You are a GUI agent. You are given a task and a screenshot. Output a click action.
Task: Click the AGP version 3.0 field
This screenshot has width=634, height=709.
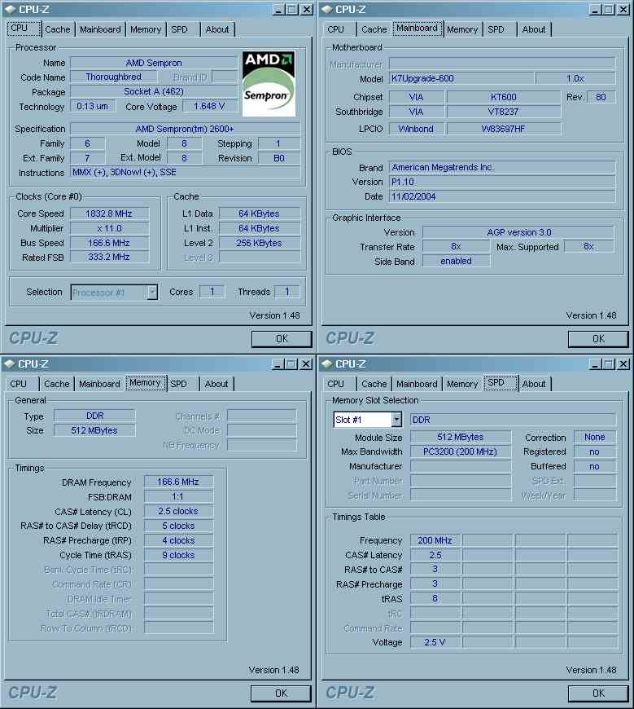(x=518, y=232)
